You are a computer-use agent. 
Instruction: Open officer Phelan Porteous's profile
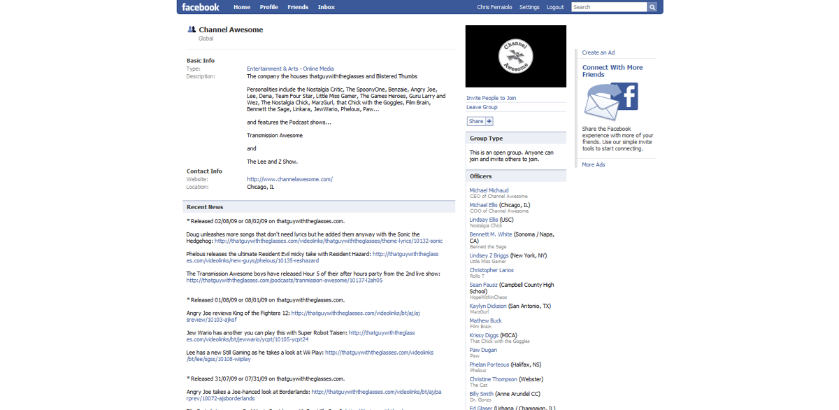(489, 365)
